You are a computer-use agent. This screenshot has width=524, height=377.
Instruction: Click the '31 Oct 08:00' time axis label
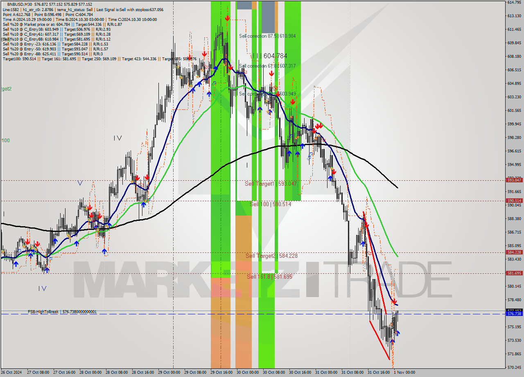pyautogui.click(x=352, y=372)
